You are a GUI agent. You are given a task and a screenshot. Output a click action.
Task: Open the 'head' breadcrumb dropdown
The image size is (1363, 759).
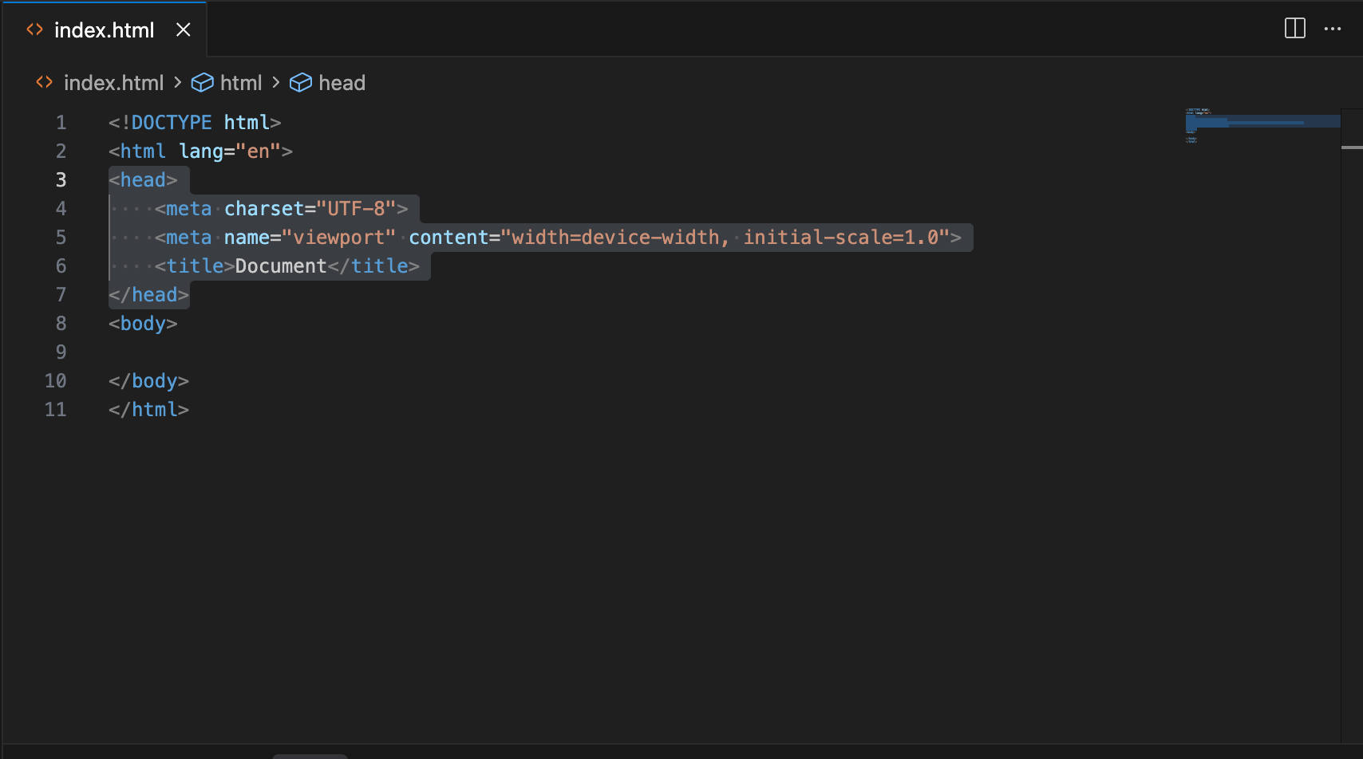point(342,82)
